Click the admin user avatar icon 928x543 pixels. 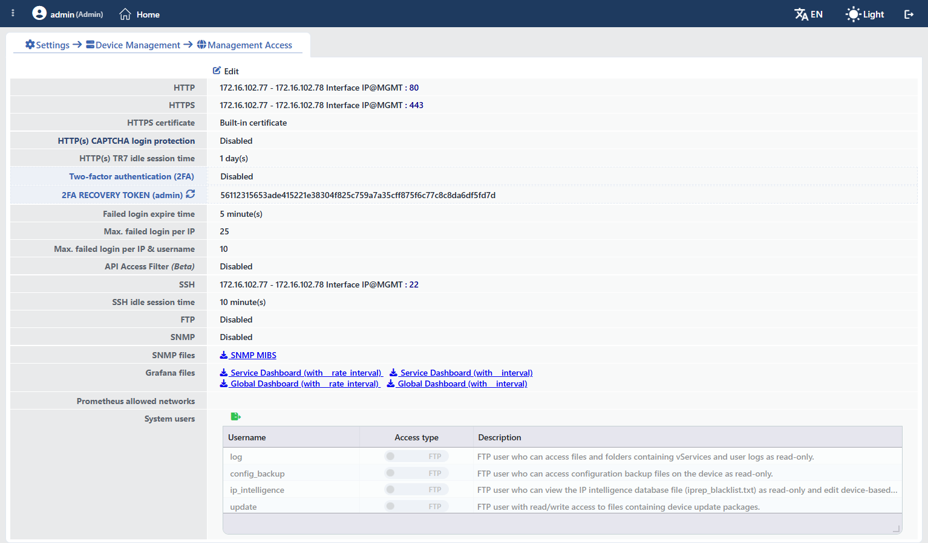pyautogui.click(x=39, y=13)
